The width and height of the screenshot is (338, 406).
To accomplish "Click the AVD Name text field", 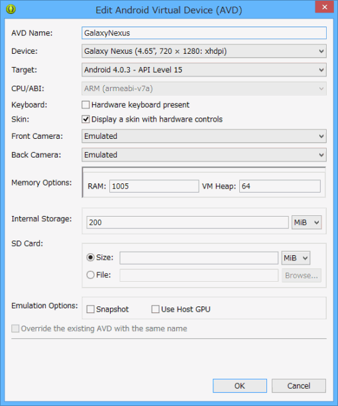I will pyautogui.click(x=204, y=33).
